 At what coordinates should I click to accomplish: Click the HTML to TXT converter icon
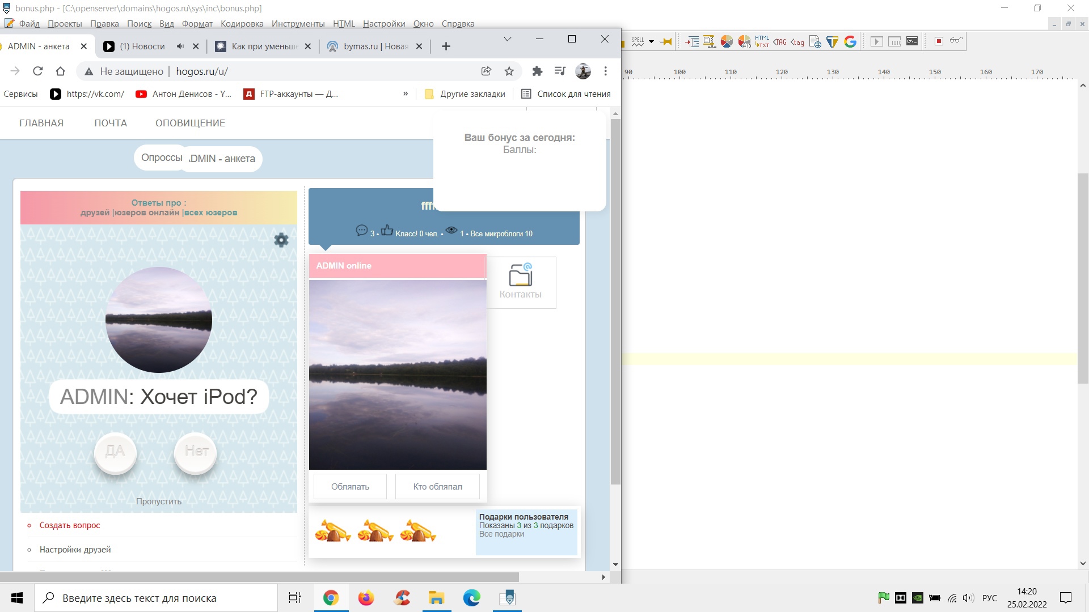click(762, 41)
